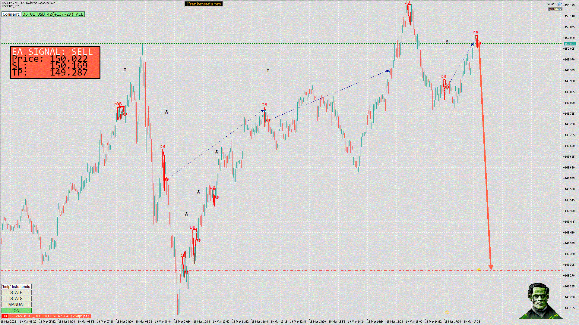Click the EA SIGNAL SELL orange panel

(55, 63)
